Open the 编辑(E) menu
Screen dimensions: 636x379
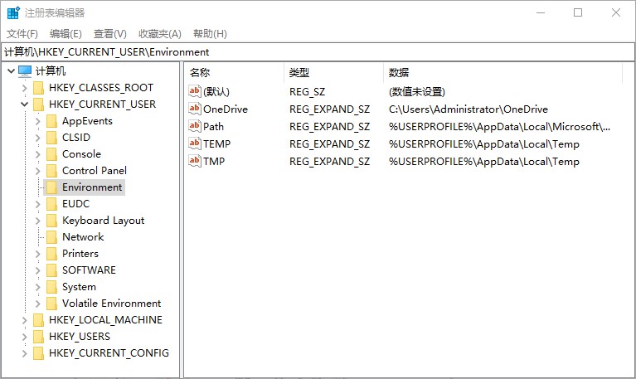tap(66, 34)
